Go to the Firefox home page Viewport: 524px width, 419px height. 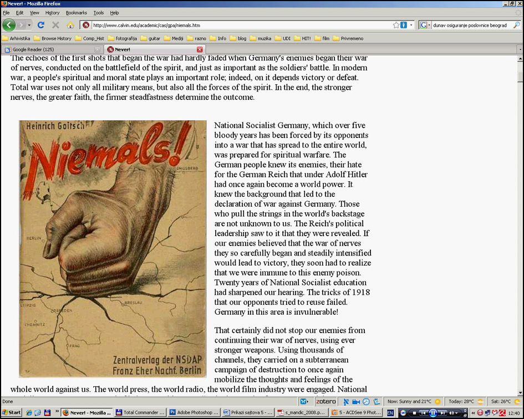click(70, 25)
